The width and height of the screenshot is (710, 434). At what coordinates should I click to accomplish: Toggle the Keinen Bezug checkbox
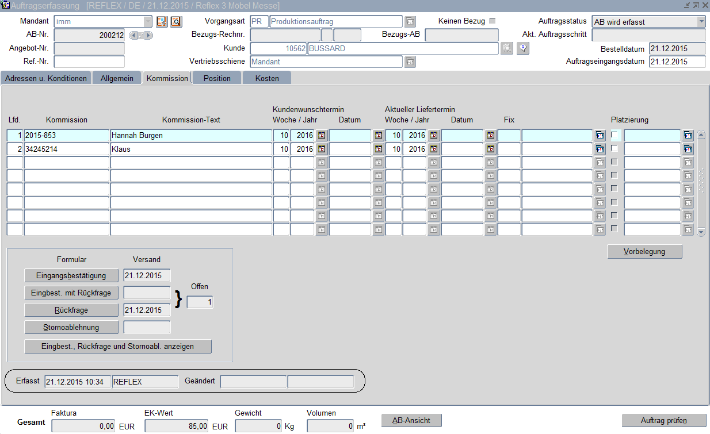[492, 21]
